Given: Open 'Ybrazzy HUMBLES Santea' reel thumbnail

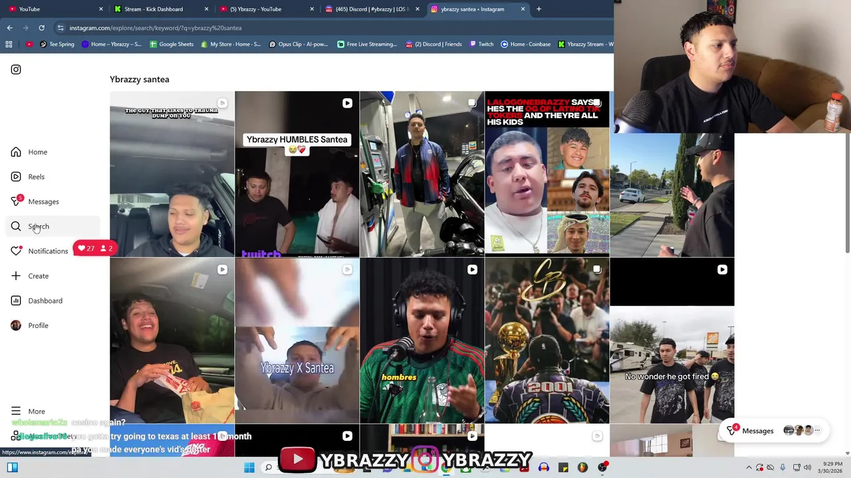Looking at the screenshot, I should point(297,174).
